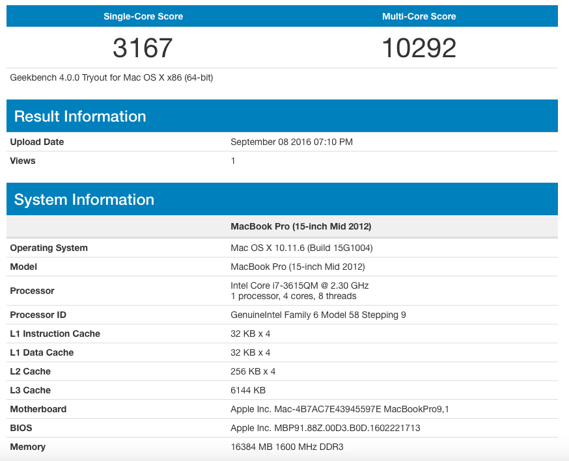The height and width of the screenshot is (461, 569).
Task: Select the 6144 KB value
Action: 248,390
